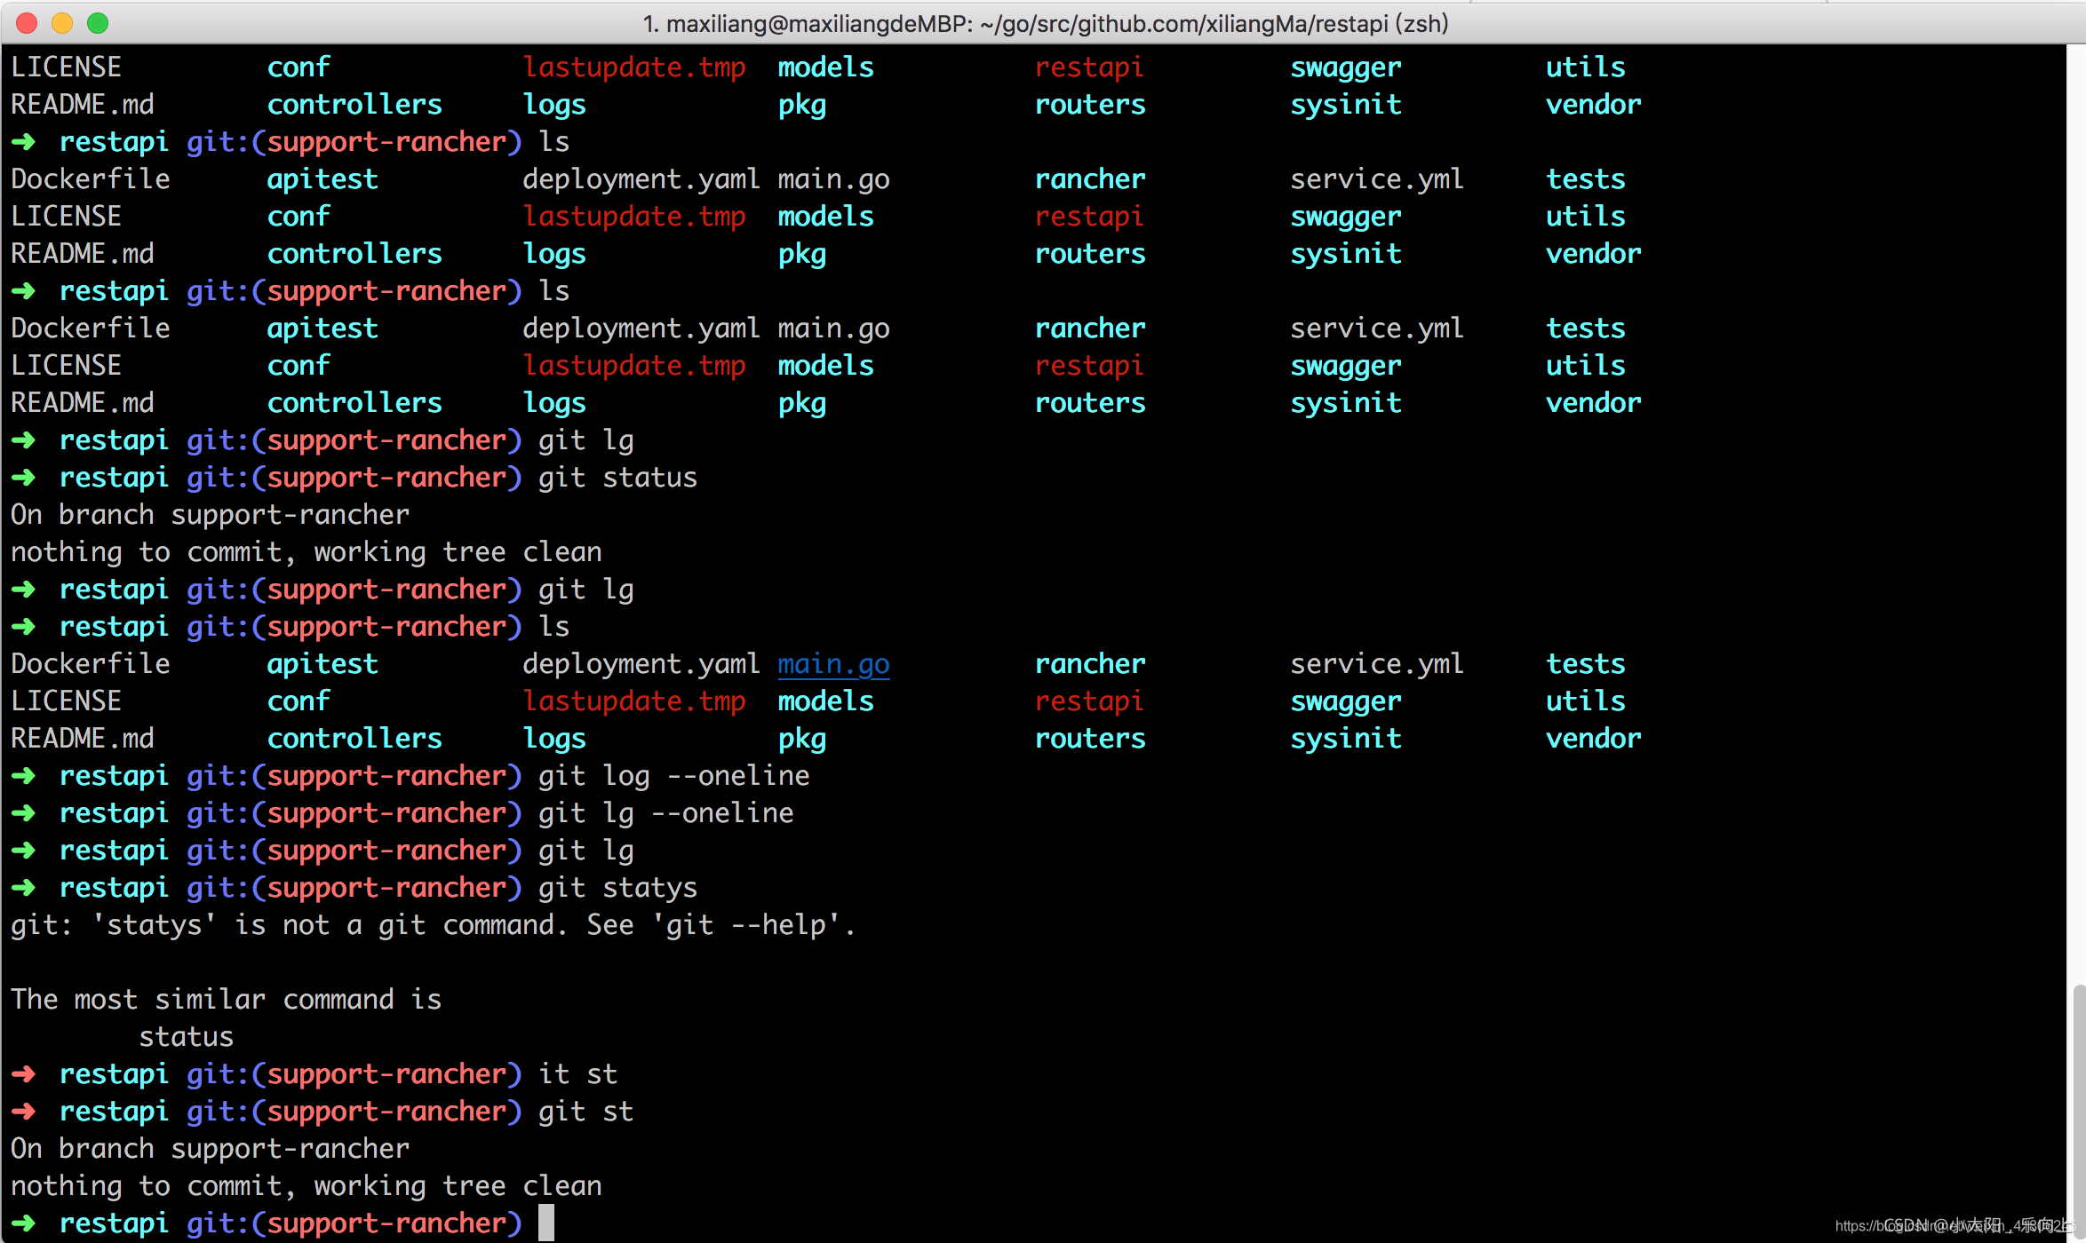Image resolution: width=2086 pixels, height=1243 pixels.
Task: Click 'deployment.yaml' in the last ls output
Action: coord(641,664)
